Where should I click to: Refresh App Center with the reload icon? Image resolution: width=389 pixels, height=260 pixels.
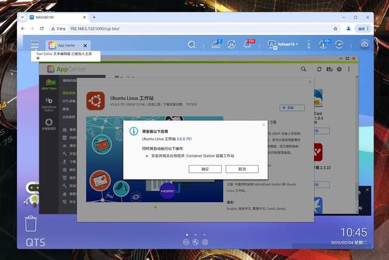coord(319,69)
